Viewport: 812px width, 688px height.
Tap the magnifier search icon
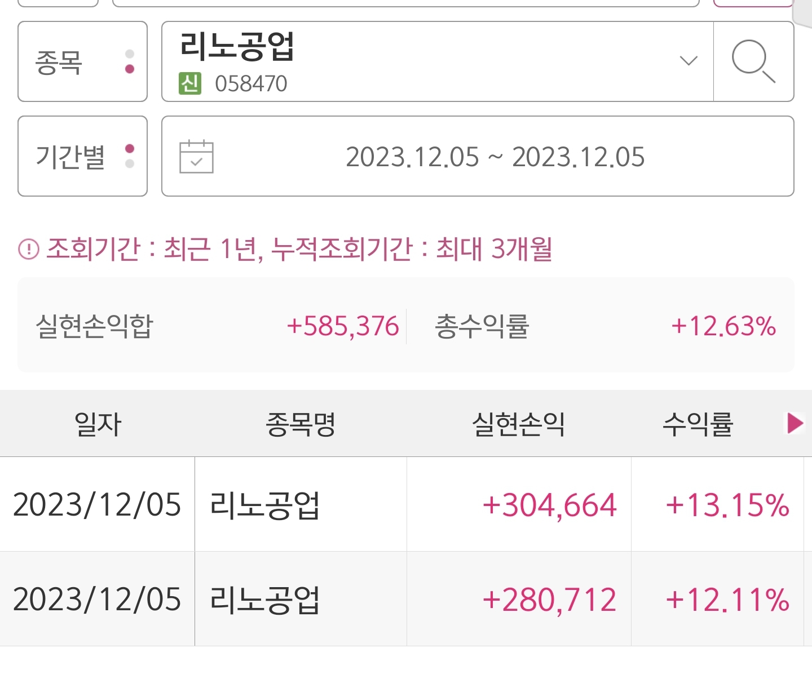pos(753,61)
